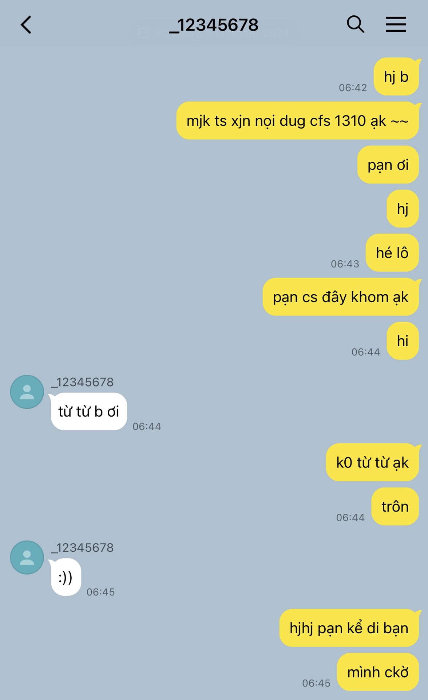Select the "hj b" message bubble

396,77
